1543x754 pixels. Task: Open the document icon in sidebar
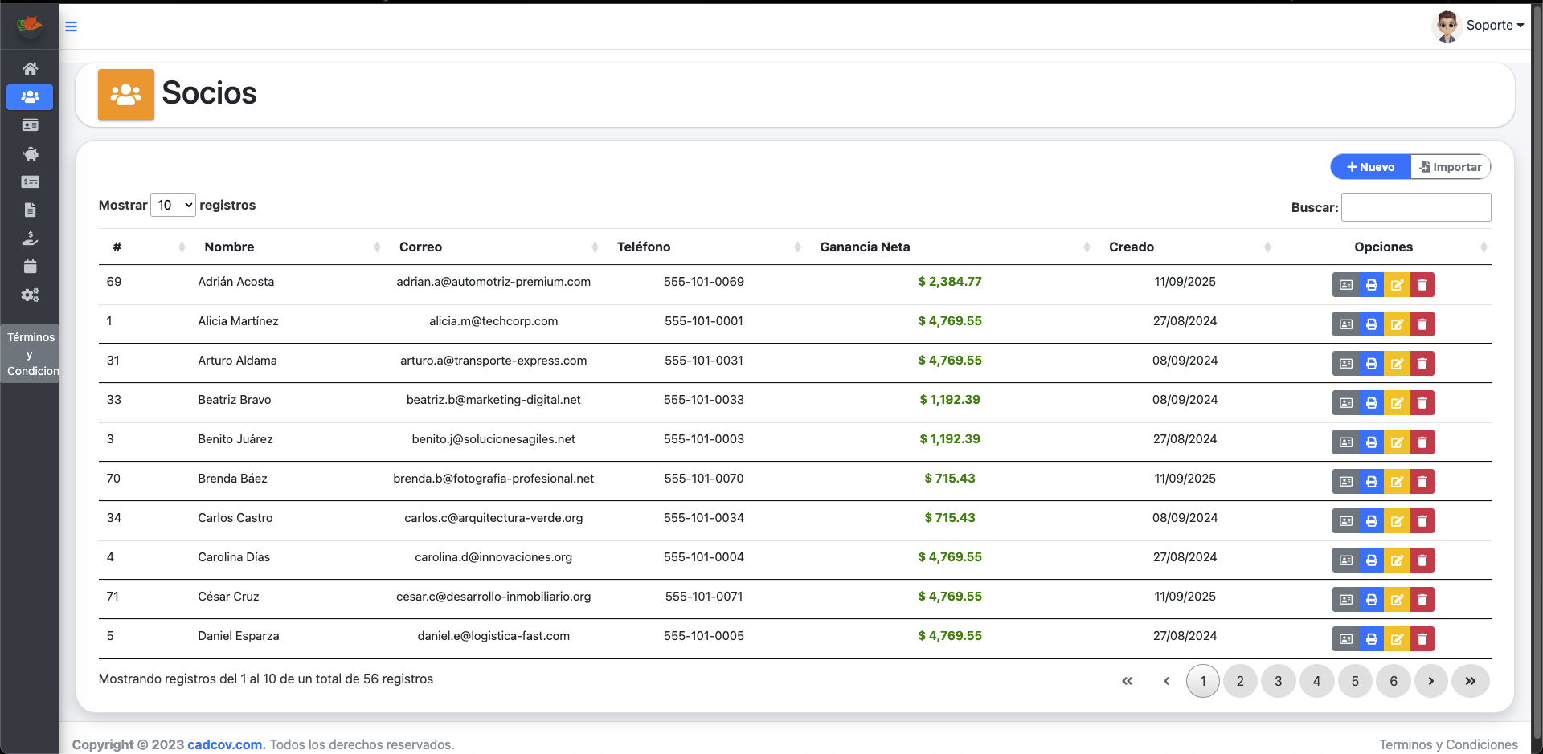pos(30,210)
